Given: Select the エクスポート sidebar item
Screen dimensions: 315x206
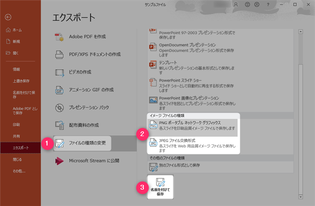Looking at the screenshot, I should pyautogui.click(x=20, y=148).
